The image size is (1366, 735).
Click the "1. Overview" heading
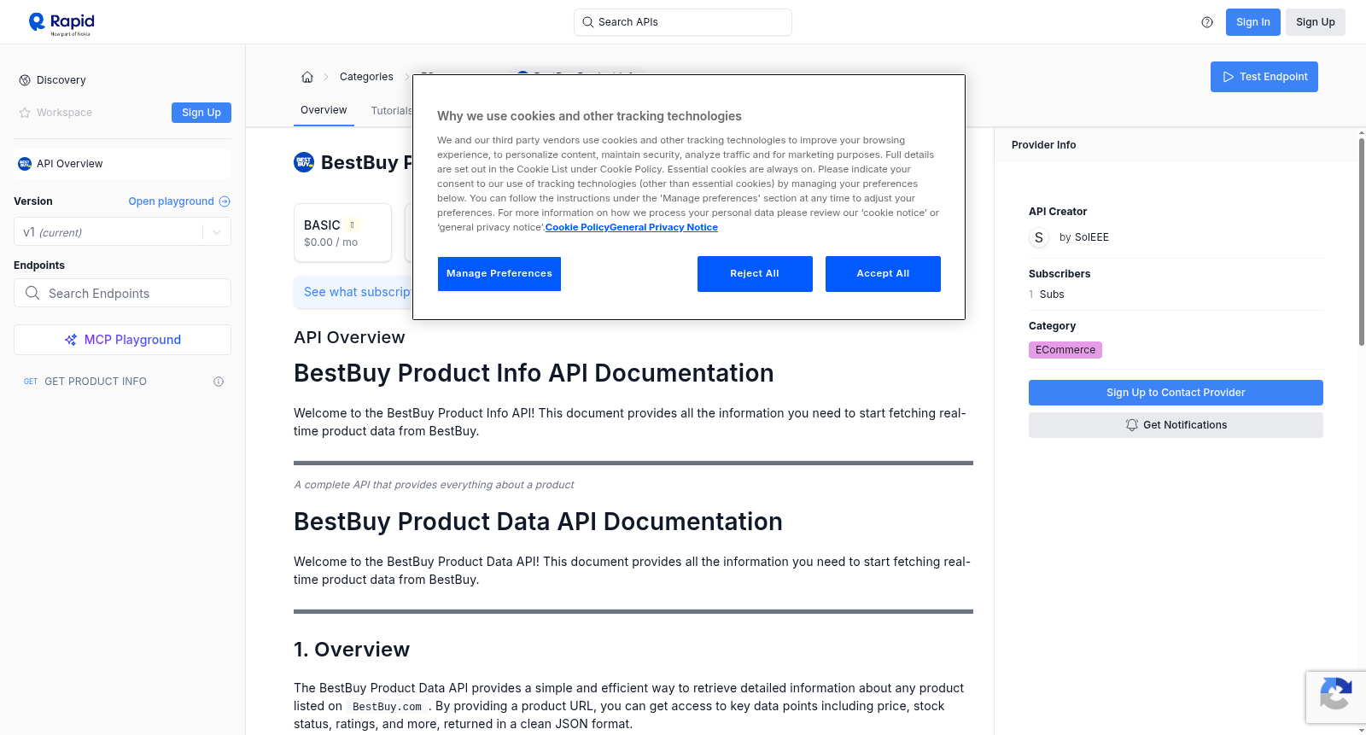(x=352, y=650)
